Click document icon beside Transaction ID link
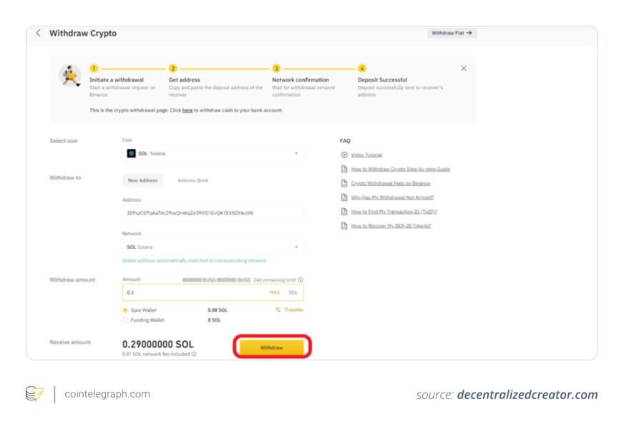The image size is (624, 429). coord(344,212)
